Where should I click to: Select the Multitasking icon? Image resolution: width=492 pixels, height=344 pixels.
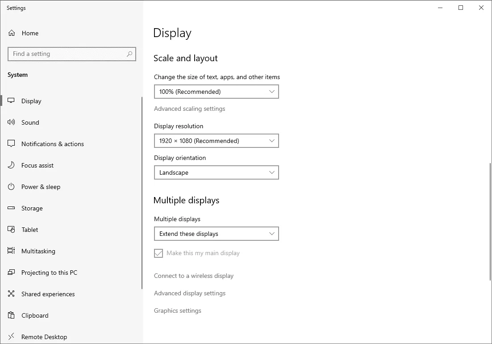12,251
